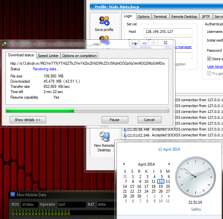Open the Speed Limiter tab
The image size is (223, 219).
click(48, 56)
